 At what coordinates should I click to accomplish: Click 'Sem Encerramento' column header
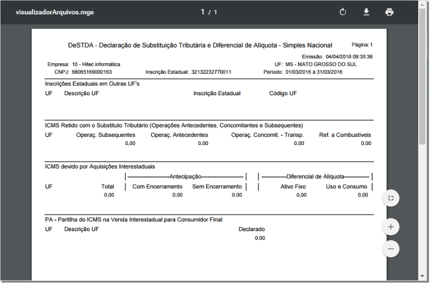pyautogui.click(x=217, y=187)
